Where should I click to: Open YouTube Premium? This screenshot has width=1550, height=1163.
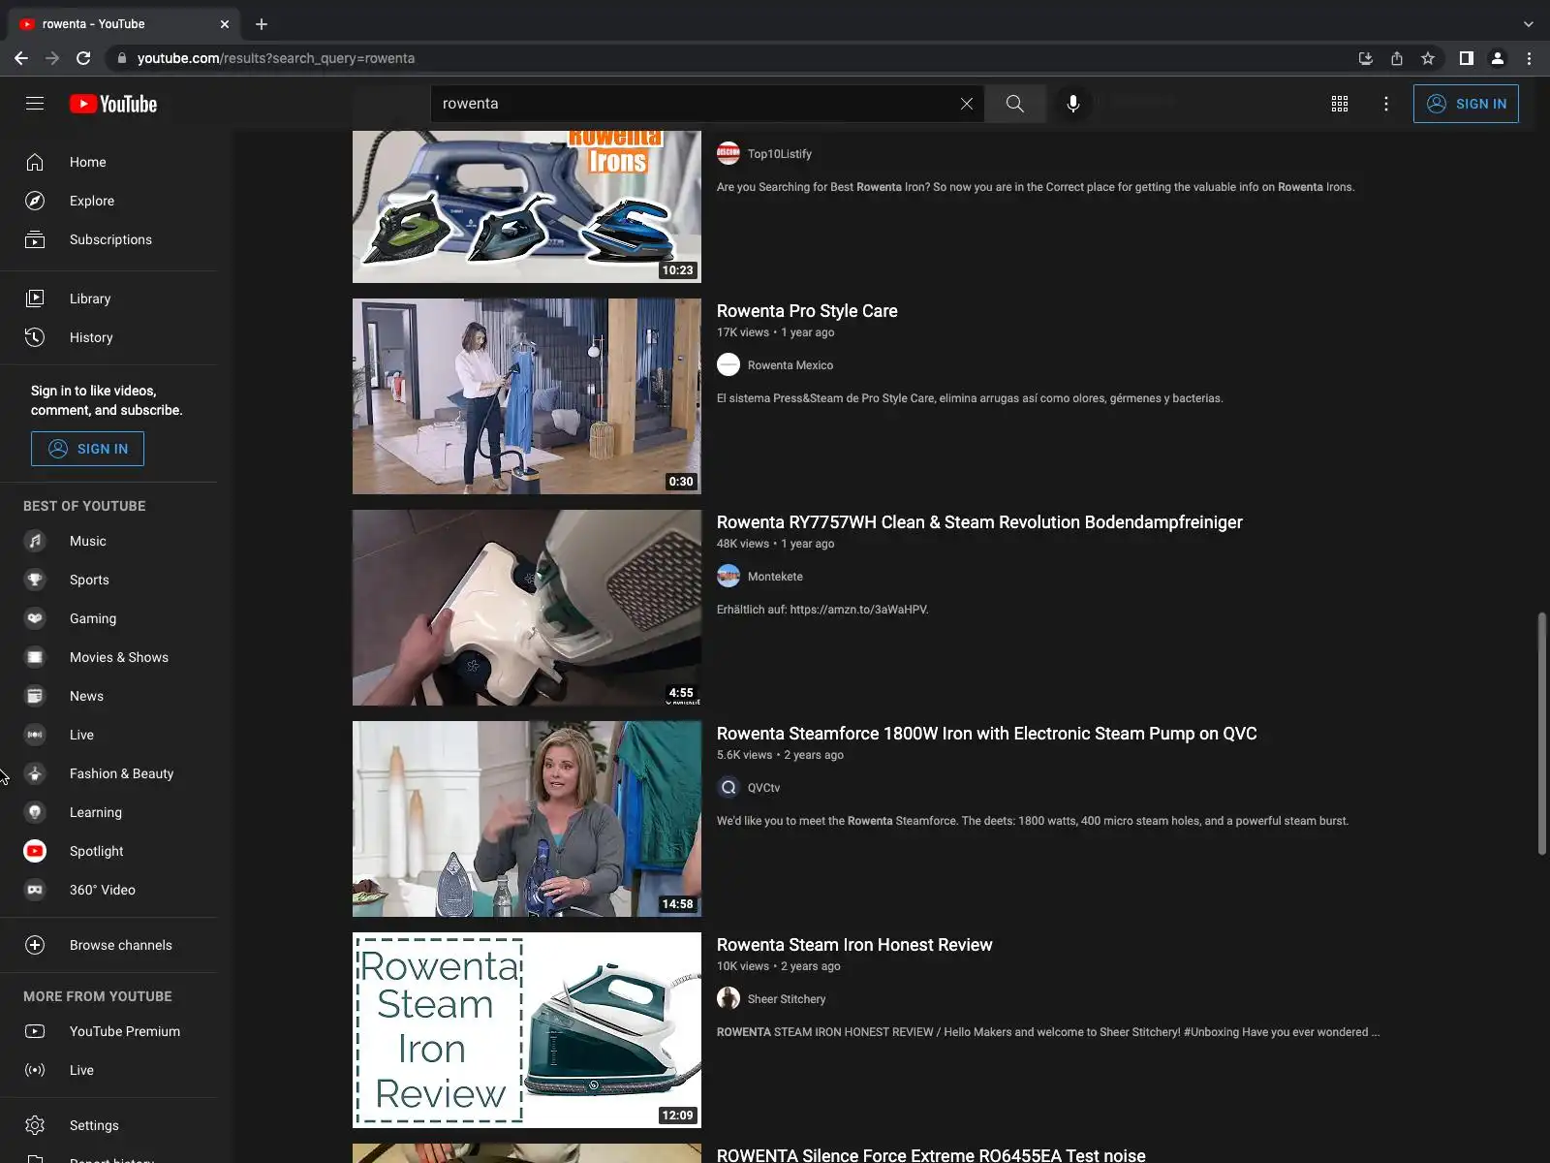point(108,1031)
